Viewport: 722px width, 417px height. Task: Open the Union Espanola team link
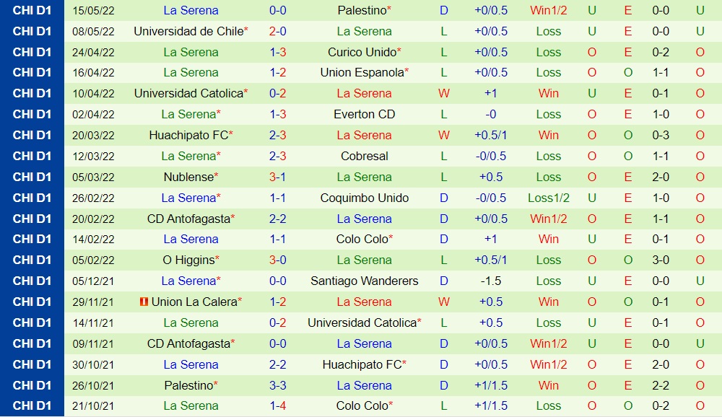tap(362, 73)
